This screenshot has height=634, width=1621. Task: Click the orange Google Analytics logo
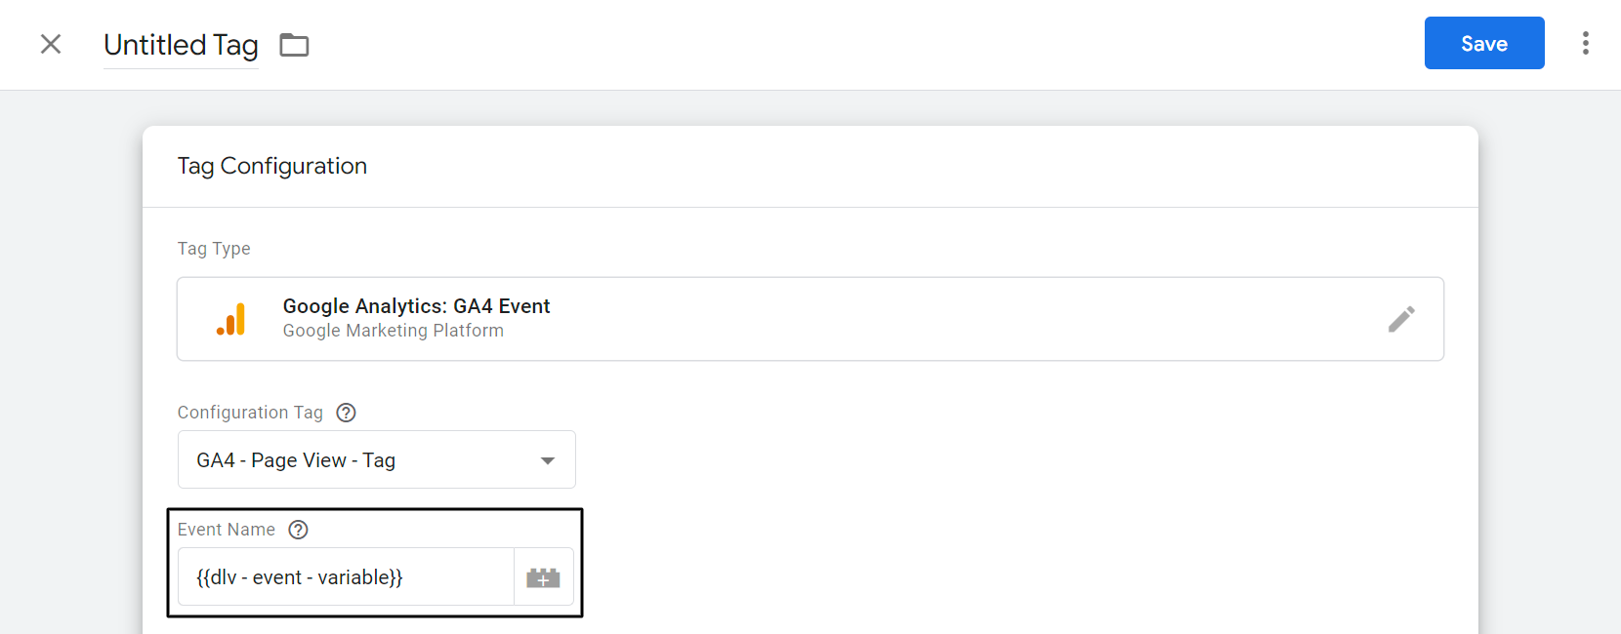tap(231, 319)
